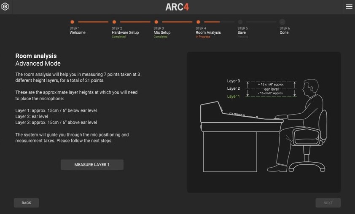
Task: Click the Next button
Action: tap(328, 203)
